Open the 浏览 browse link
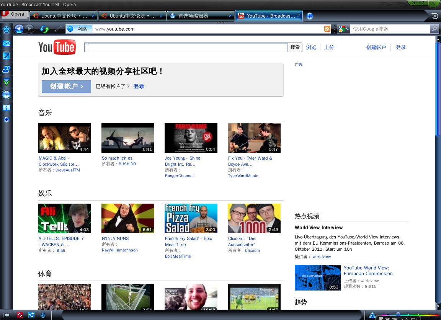Viewport: 441px width, 320px height. (x=311, y=47)
